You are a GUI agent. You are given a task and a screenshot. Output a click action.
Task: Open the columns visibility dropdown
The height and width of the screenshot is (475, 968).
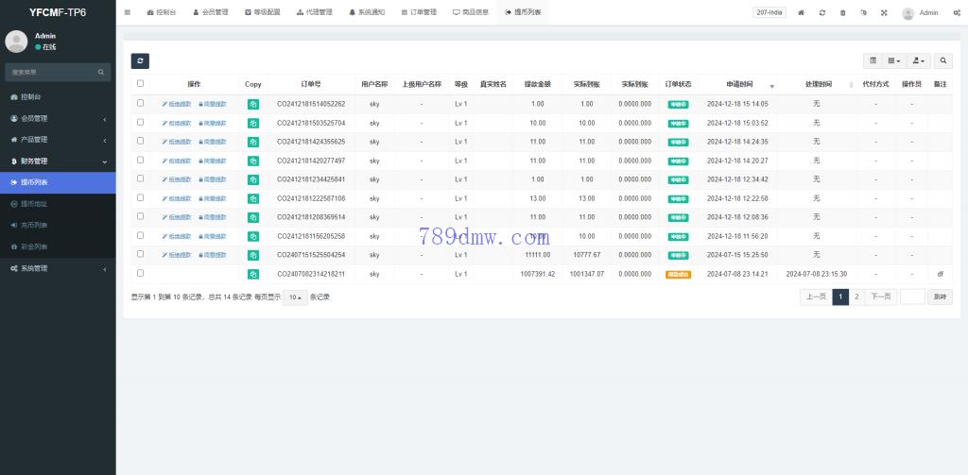point(893,60)
